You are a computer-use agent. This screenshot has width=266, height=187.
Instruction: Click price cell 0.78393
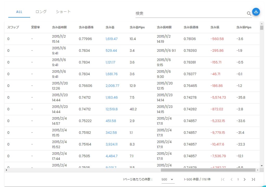pyautogui.click(x=190, y=51)
